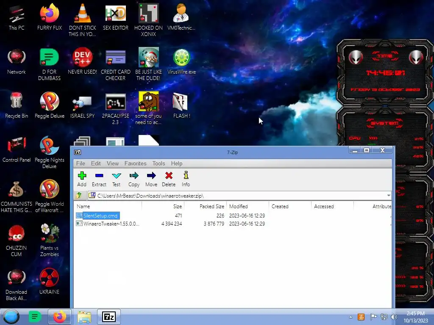Select the HOOKED ON XONIX desktop icon
The width and height of the screenshot is (434, 325).
pos(148,20)
